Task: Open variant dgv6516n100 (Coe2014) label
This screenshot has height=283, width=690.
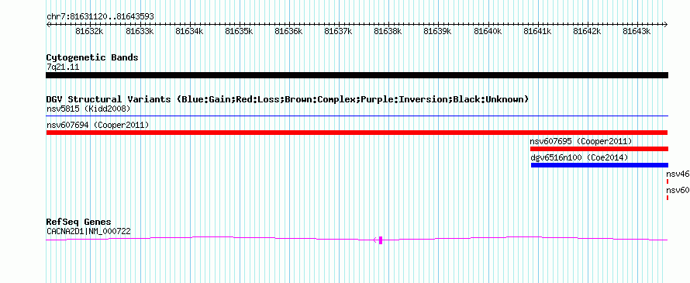Action: tap(579, 157)
